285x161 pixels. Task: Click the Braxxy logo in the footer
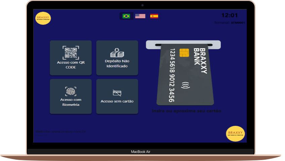click(235, 134)
